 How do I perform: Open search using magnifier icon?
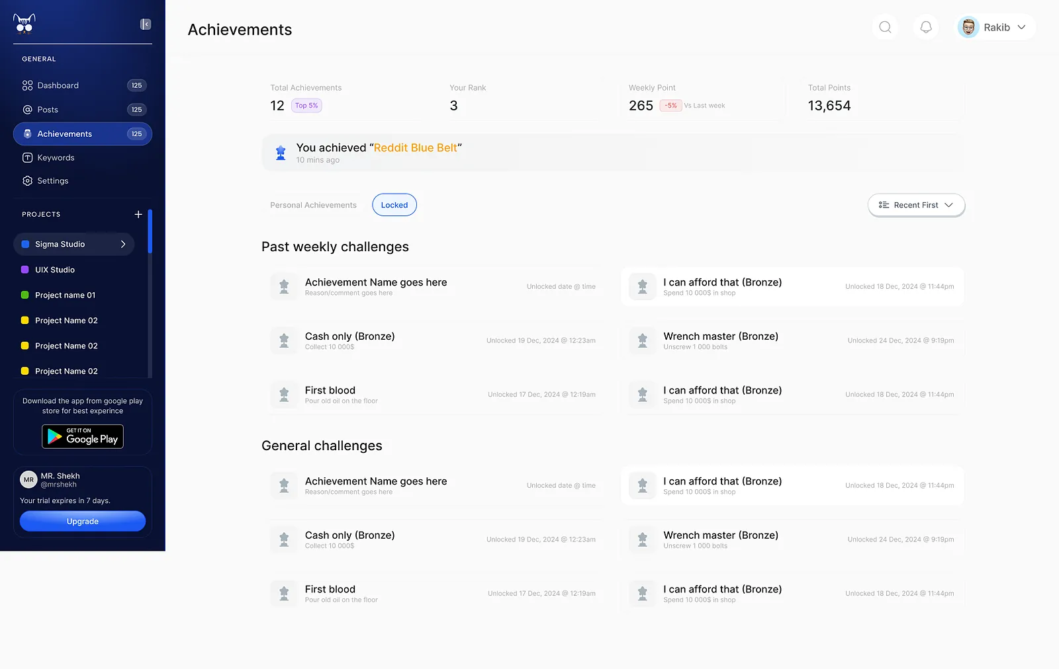point(885,27)
